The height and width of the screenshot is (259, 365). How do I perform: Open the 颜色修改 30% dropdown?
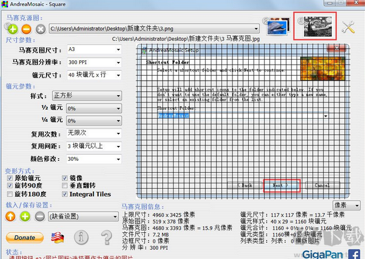coord(94,159)
